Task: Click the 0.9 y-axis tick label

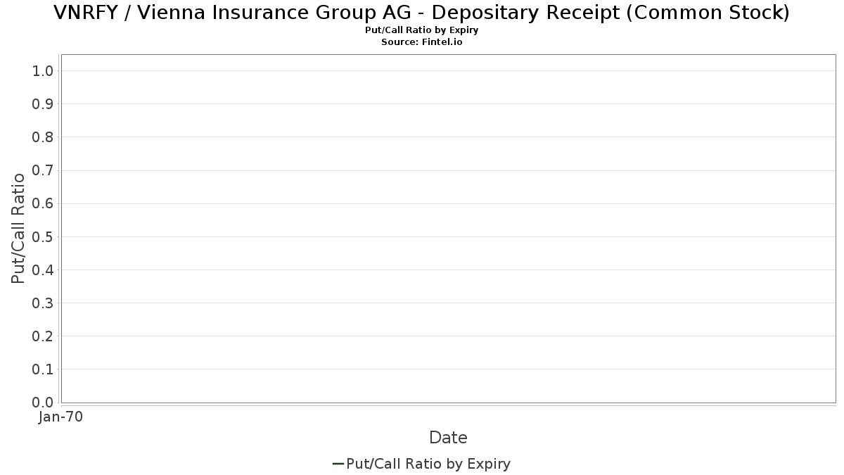Action: (x=44, y=104)
